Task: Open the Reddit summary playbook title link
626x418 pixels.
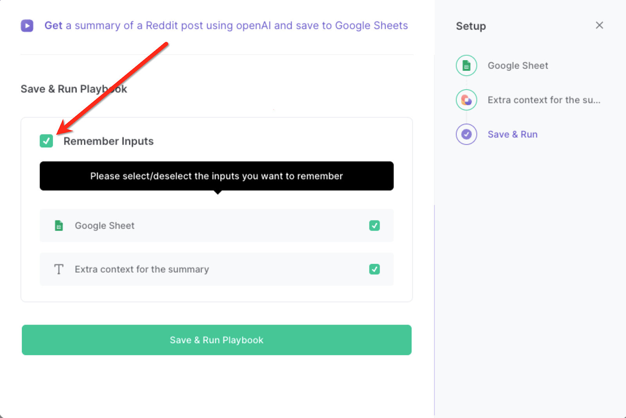Action: click(226, 25)
